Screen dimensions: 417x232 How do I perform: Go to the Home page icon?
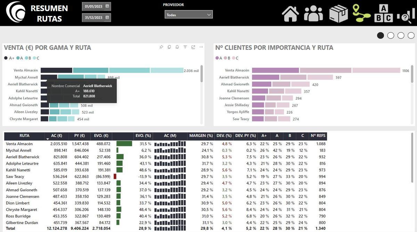(290, 14)
